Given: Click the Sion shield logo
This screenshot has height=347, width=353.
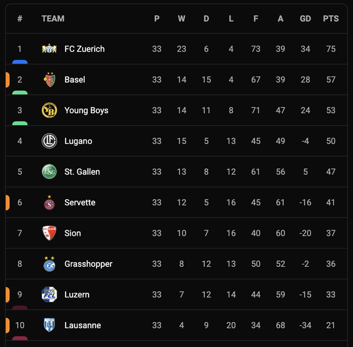Looking at the screenshot, I should click(x=49, y=233).
